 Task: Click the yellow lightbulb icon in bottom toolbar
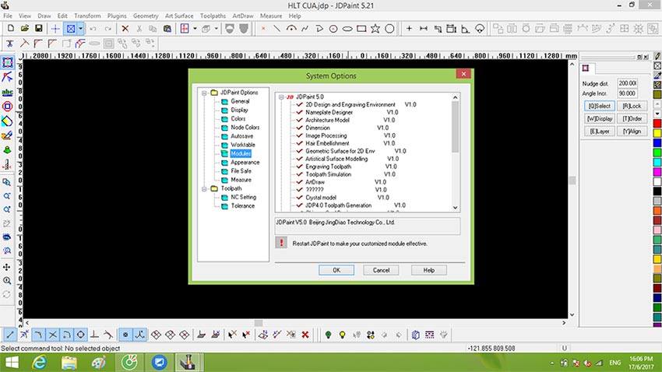pyautogui.click(x=343, y=335)
